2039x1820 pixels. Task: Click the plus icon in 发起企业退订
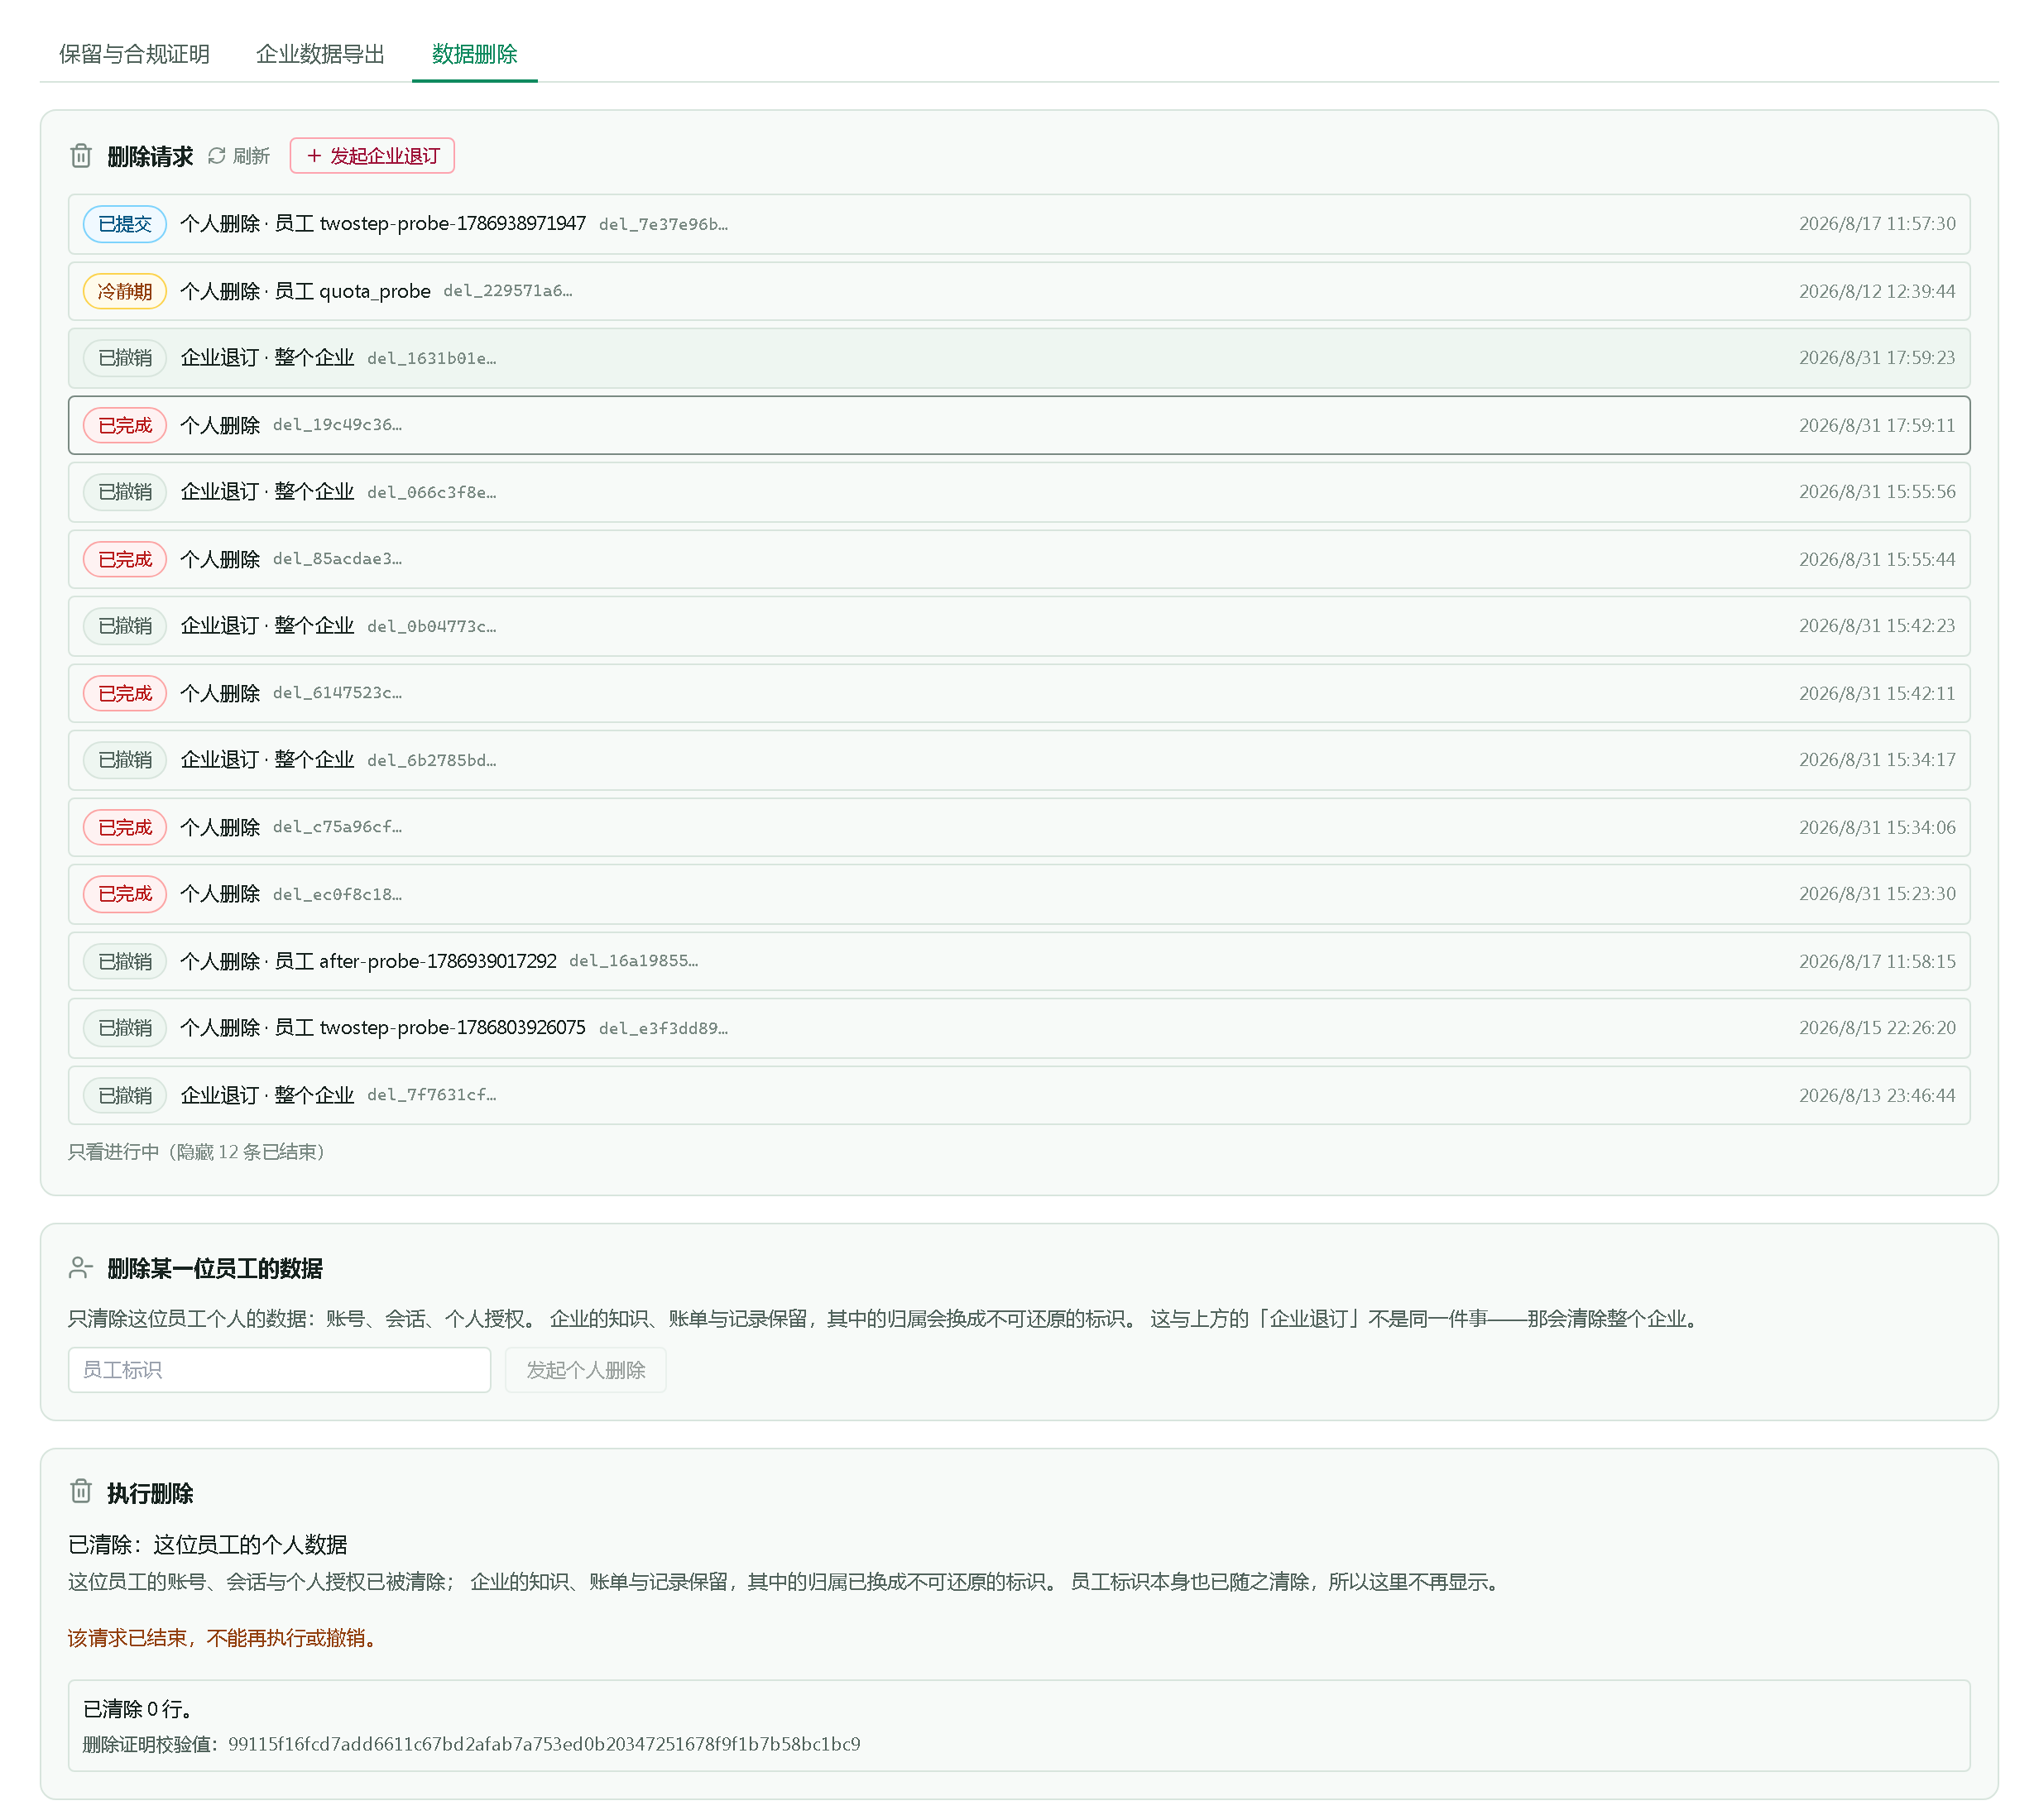[x=314, y=156]
